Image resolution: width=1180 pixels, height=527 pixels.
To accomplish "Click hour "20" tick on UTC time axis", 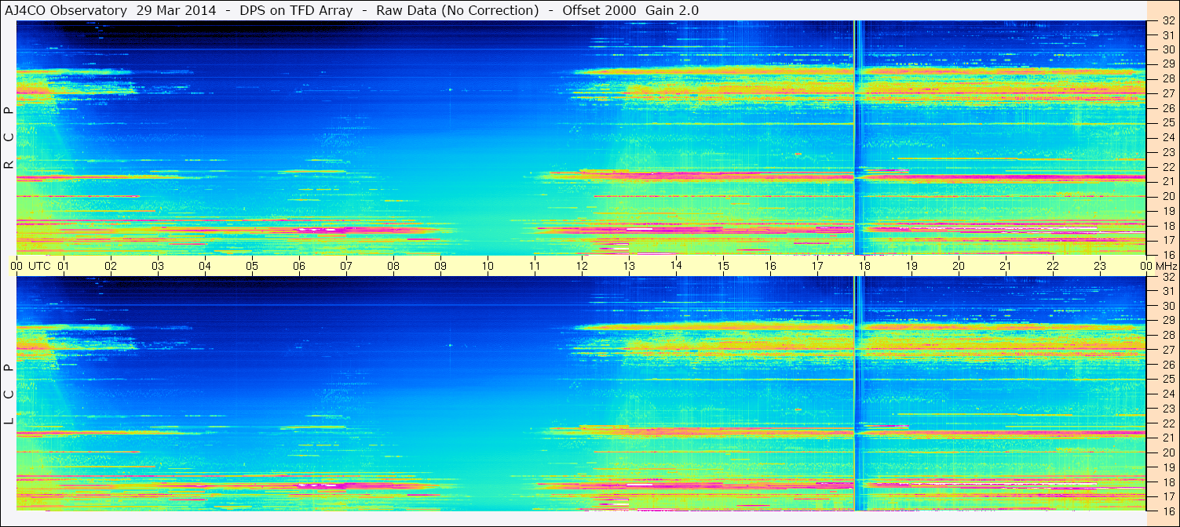I will (959, 266).
